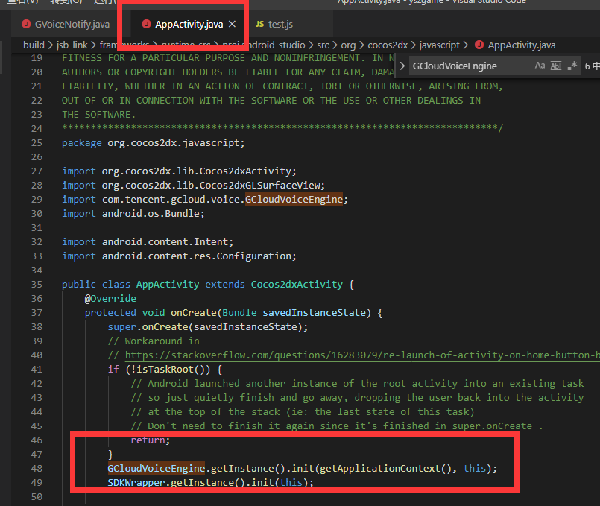
Task: Toggle Match Whole Word in find widget
Action: (556, 66)
